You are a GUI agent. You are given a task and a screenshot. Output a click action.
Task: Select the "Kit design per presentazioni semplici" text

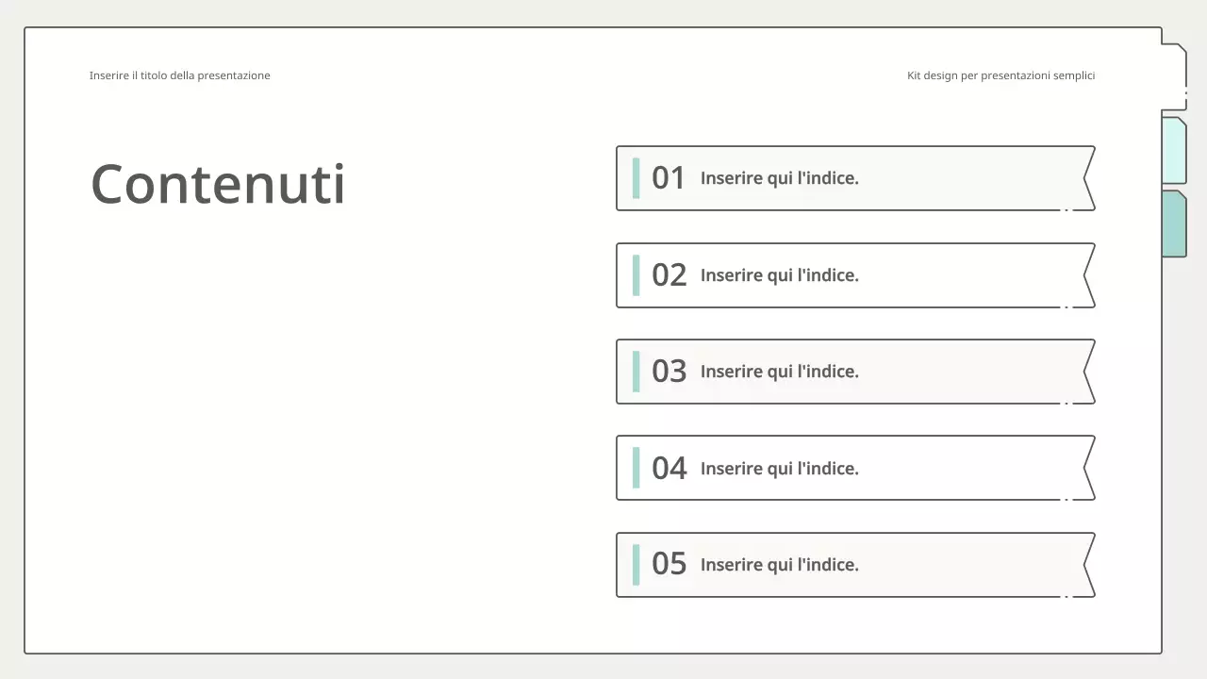click(x=1000, y=75)
